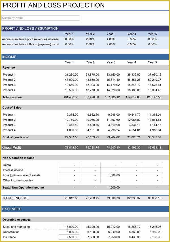Select Revenue Product 4 Year 4 value 15,180.05
Image resolution: width=170 pixels, height=242 pixels.
[134, 90]
